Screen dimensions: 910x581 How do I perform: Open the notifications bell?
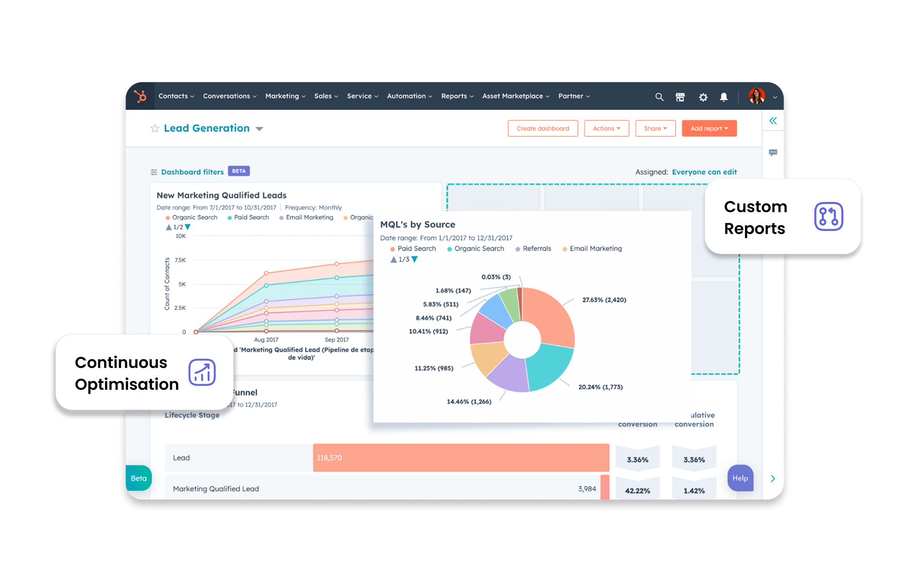pos(724,97)
